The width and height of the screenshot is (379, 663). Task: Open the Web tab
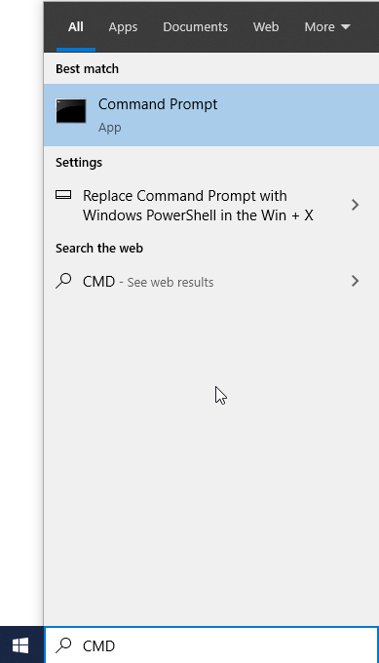click(x=266, y=27)
